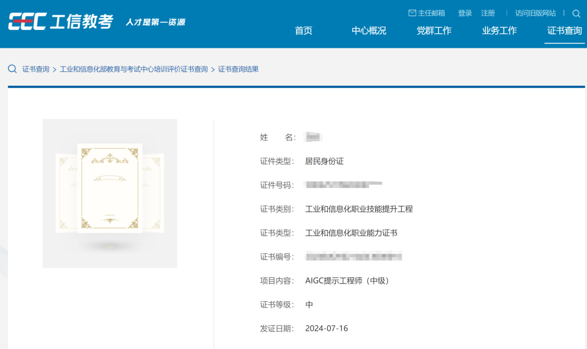Open the 工业和信息化部教育与考试中心培训评价证书查询 breadcrumb
Image resolution: width=587 pixels, height=349 pixels.
pyautogui.click(x=134, y=69)
